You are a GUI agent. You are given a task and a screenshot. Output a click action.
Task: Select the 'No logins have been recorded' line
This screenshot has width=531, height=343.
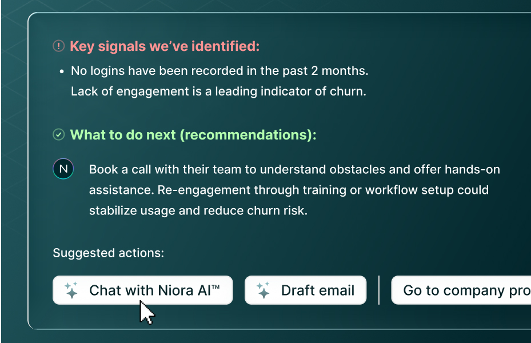[x=219, y=71]
